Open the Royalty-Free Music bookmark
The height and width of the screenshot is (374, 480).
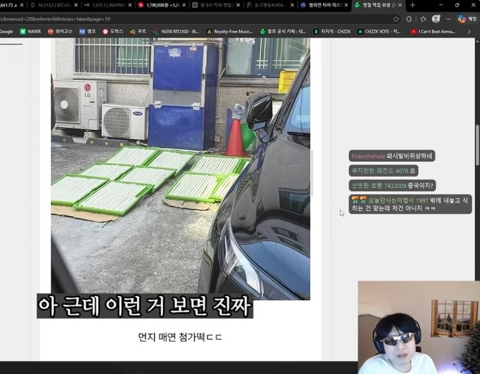[x=230, y=32]
